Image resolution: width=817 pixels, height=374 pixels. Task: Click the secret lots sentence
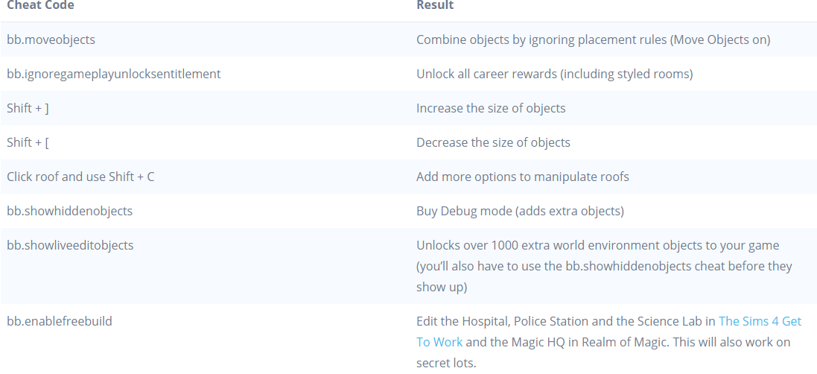445,363
